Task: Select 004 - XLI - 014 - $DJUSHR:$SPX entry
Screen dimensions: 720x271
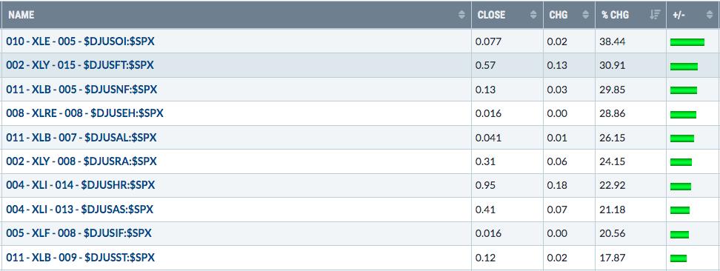Action: coord(80,185)
